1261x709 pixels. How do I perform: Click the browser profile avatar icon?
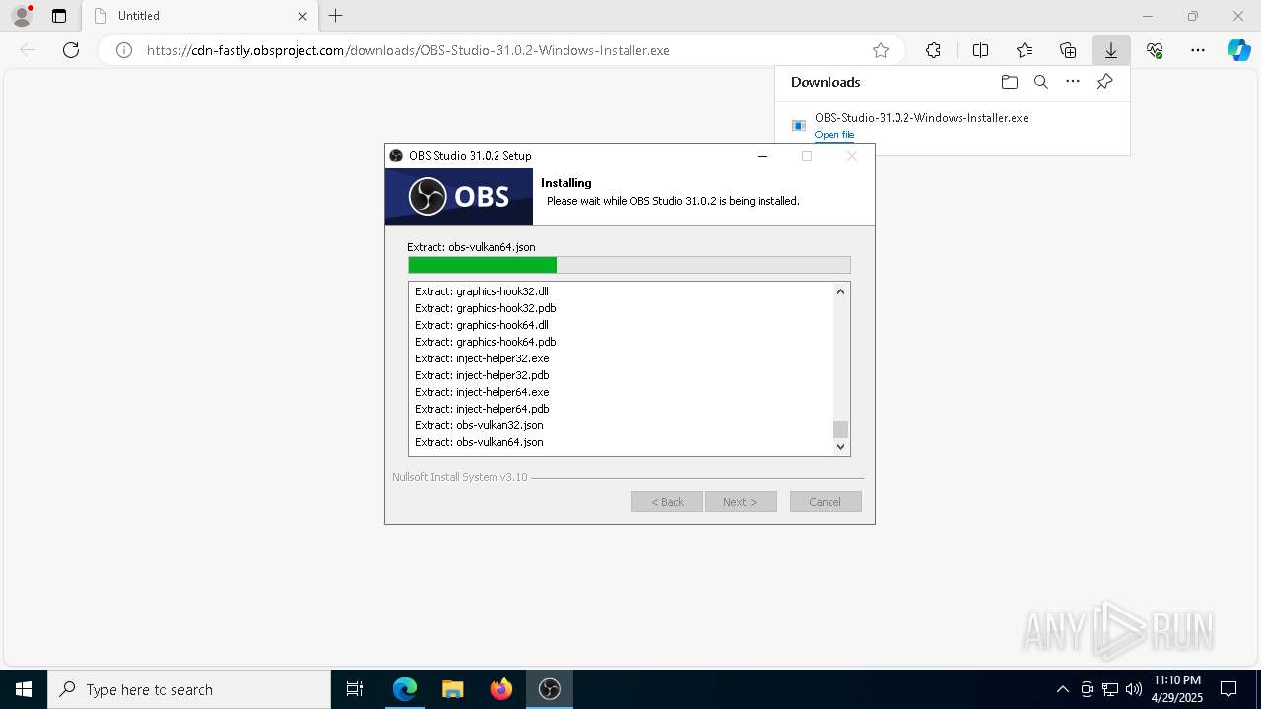coord(21,16)
